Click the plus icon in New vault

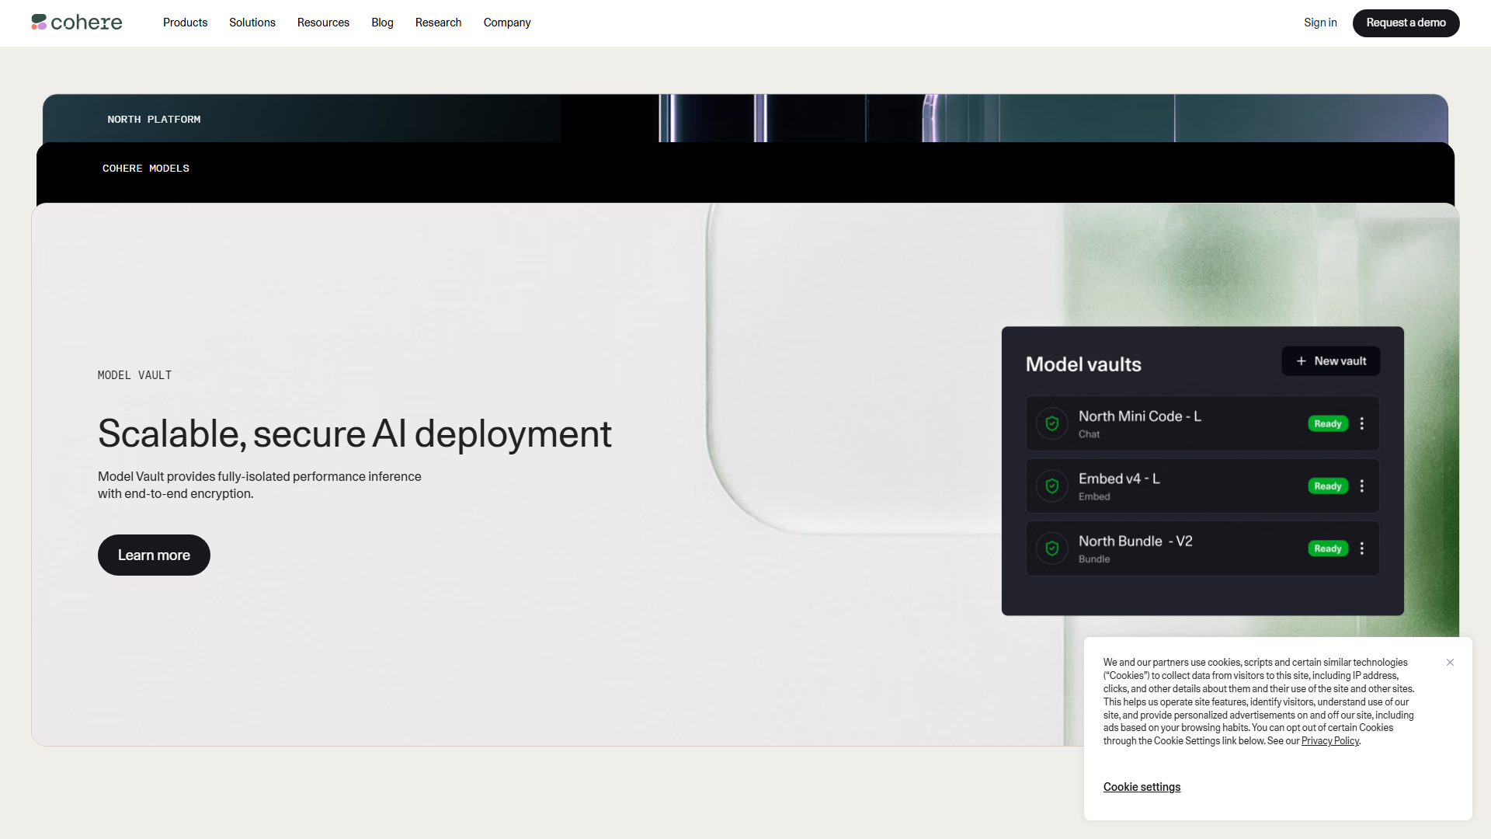coord(1302,361)
